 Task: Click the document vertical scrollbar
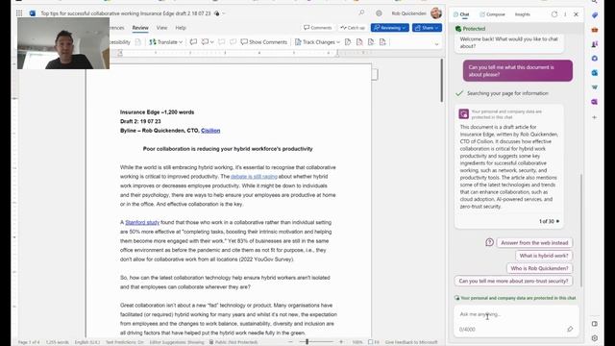442,81
